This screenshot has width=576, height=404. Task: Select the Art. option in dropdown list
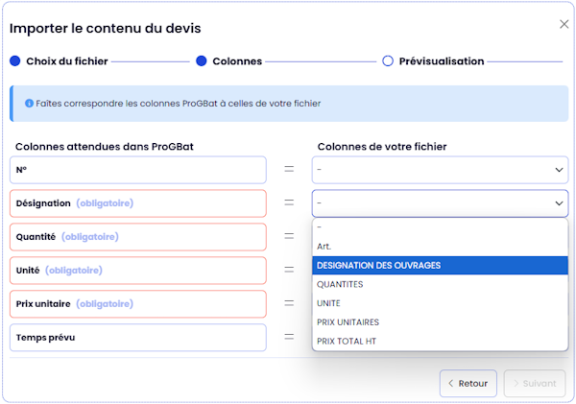pyautogui.click(x=440, y=247)
